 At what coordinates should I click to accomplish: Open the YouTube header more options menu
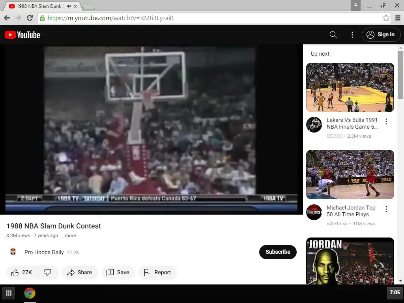352,35
